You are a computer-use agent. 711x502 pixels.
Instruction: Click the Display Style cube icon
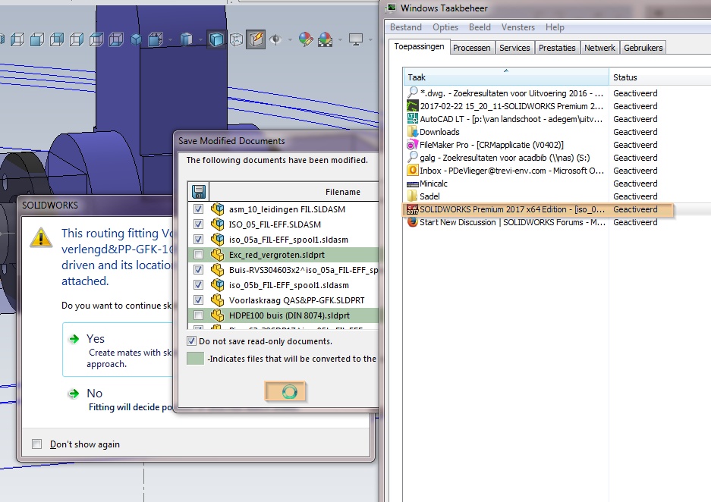click(187, 39)
